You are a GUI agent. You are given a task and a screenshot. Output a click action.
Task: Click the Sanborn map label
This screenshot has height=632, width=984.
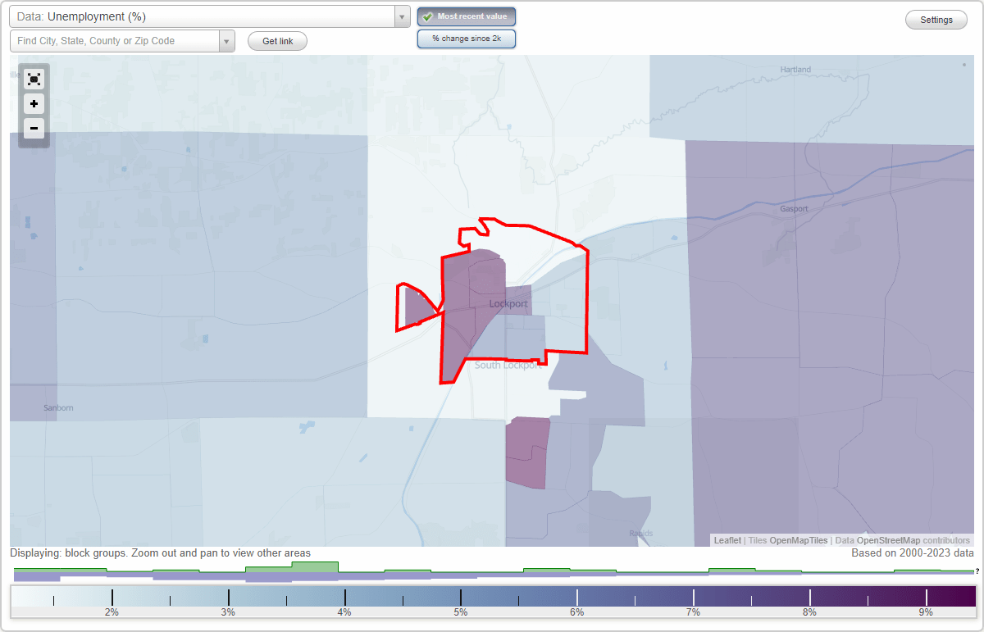coord(58,407)
